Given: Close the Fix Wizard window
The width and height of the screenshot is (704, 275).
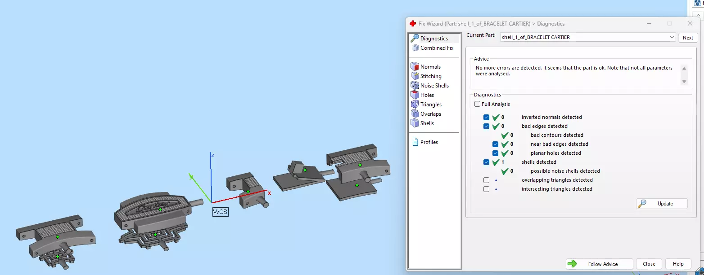Looking at the screenshot, I should (690, 23).
